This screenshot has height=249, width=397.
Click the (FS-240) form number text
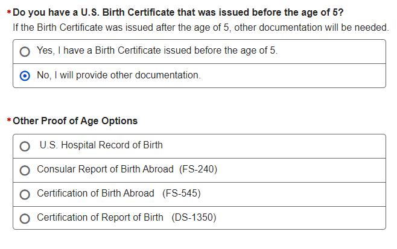pos(198,169)
